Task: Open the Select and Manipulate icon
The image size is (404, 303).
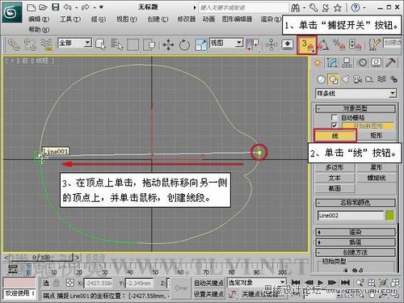Action: (271, 44)
